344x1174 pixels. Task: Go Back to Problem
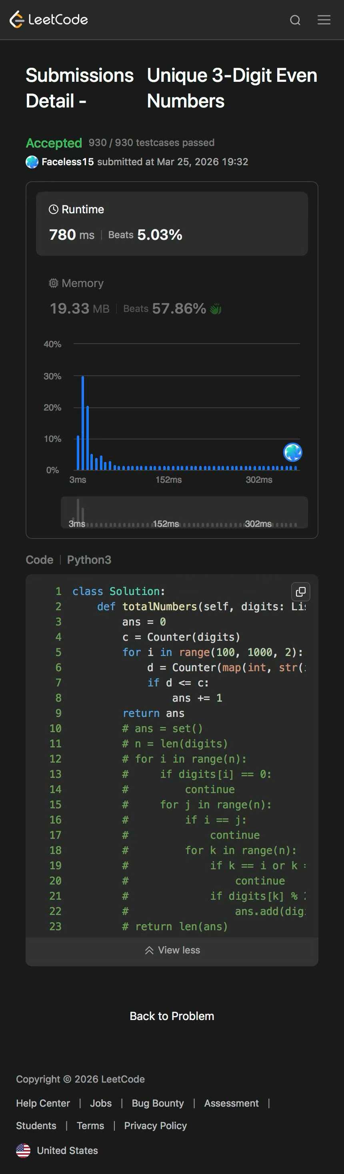[x=172, y=1016]
